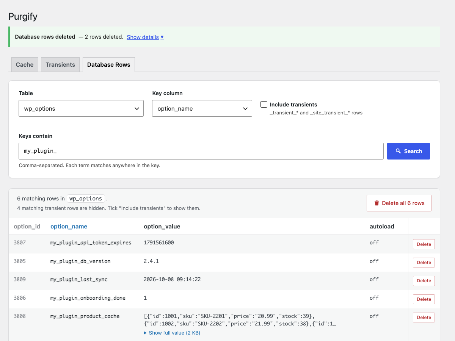
Task: Show details of deleted rows notice
Action: (145, 37)
